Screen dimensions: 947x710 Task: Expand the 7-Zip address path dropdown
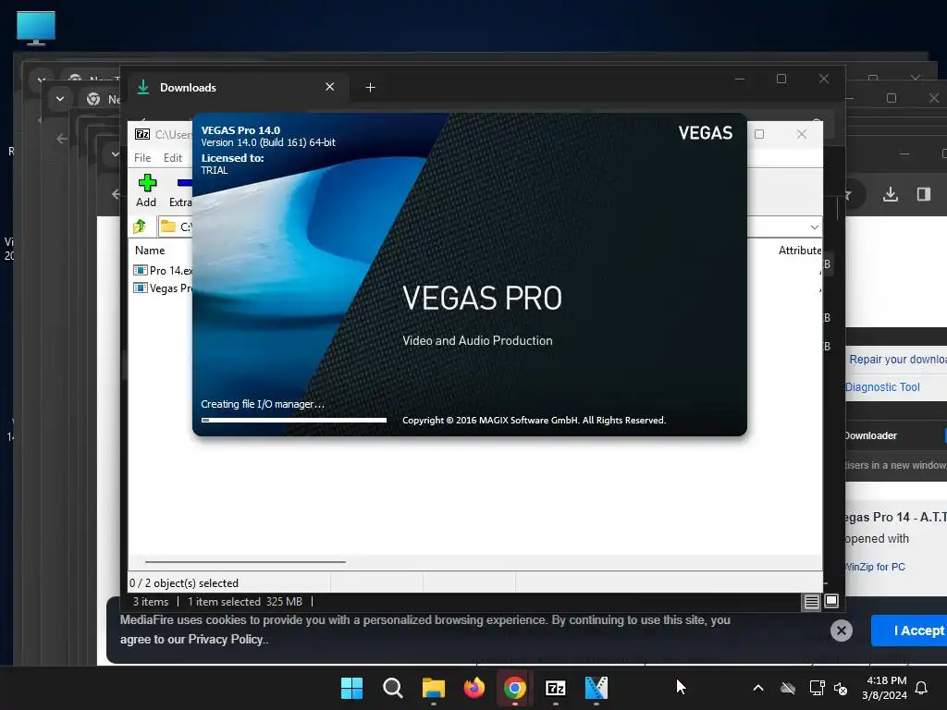(x=814, y=227)
